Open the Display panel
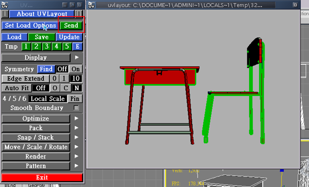The height and width of the screenshot is (187, 309). tap(36, 58)
